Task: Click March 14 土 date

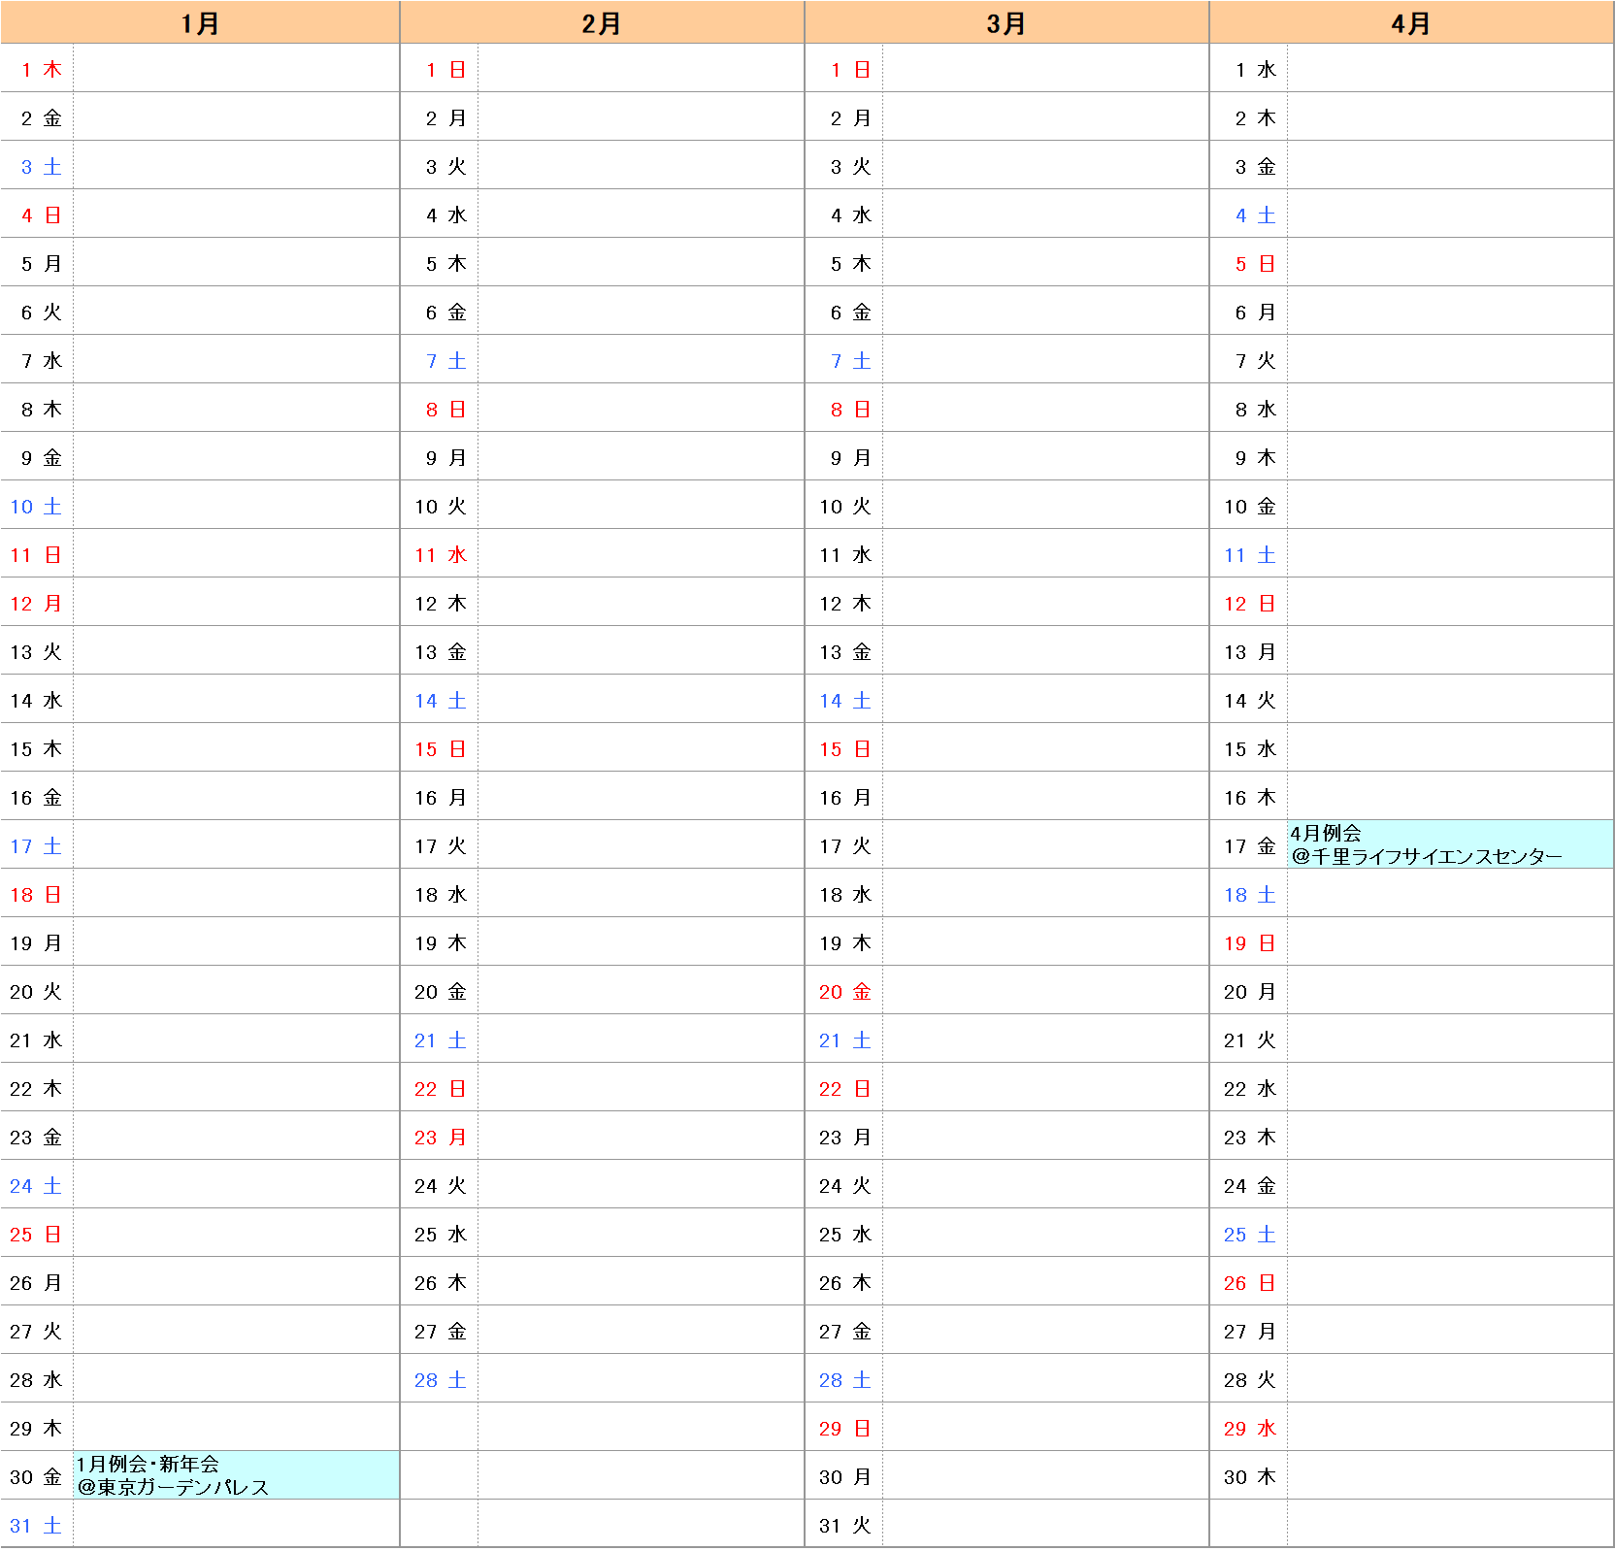Action: click(844, 700)
